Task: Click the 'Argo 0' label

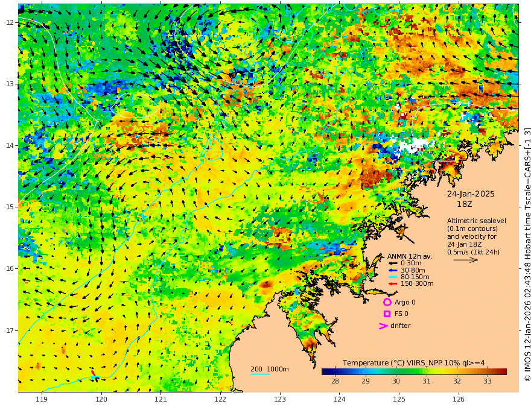Action: click(405, 302)
